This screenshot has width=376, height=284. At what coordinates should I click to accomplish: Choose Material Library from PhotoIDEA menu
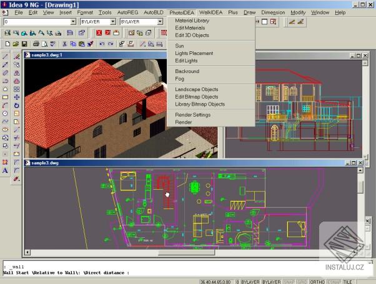(x=192, y=21)
